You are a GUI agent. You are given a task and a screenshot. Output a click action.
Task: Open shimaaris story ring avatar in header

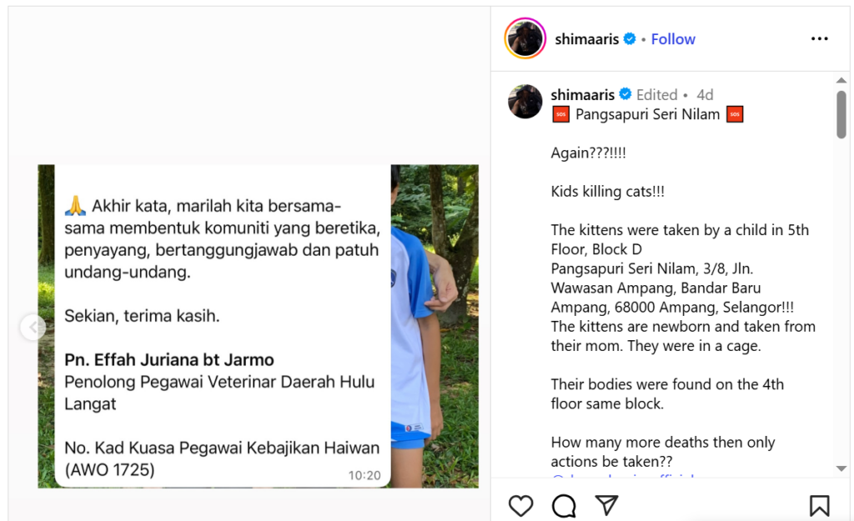point(525,38)
